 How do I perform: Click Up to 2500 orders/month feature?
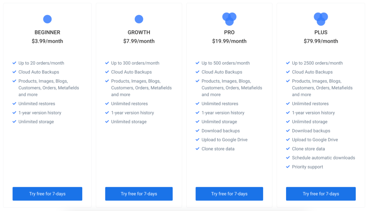(317, 63)
